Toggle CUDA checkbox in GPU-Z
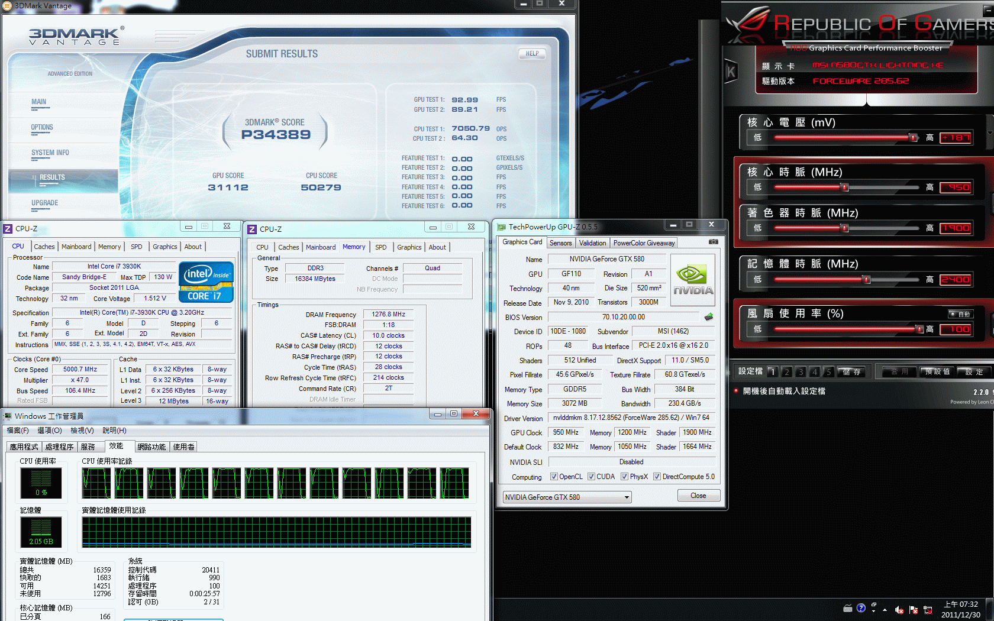This screenshot has height=621, width=994. 591,477
